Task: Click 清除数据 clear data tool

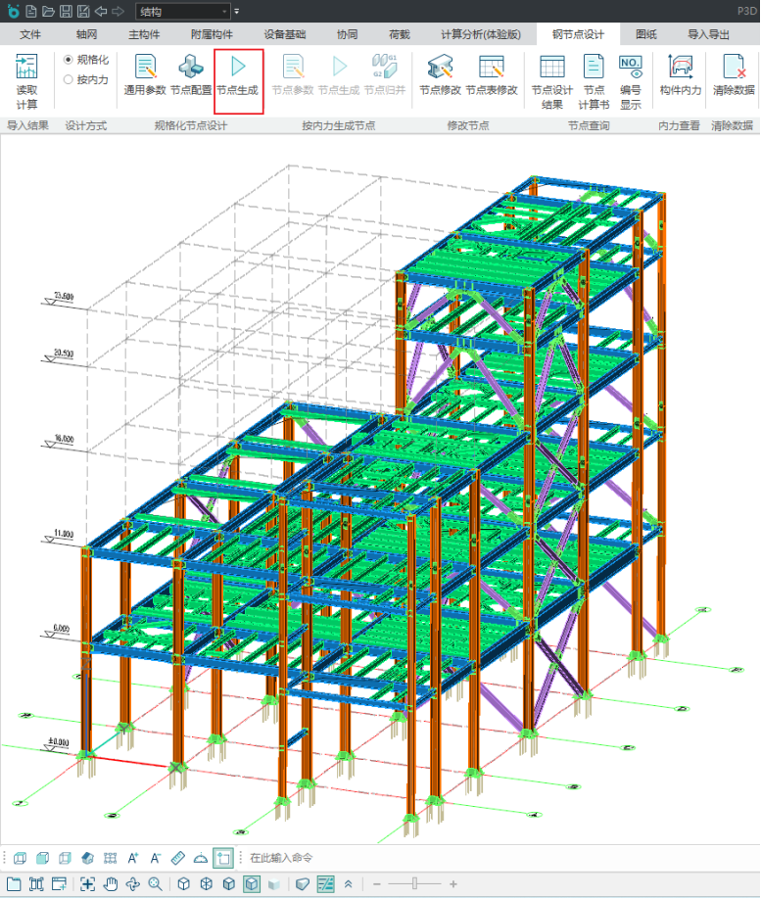Action: tap(734, 74)
